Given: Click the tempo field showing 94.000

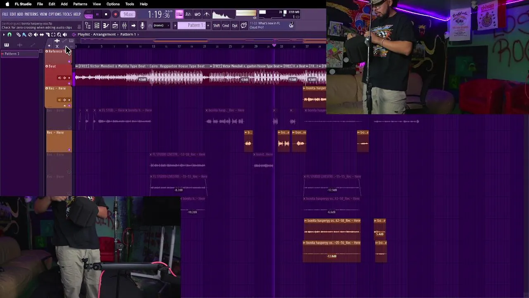Looking at the screenshot, I should click(129, 14).
